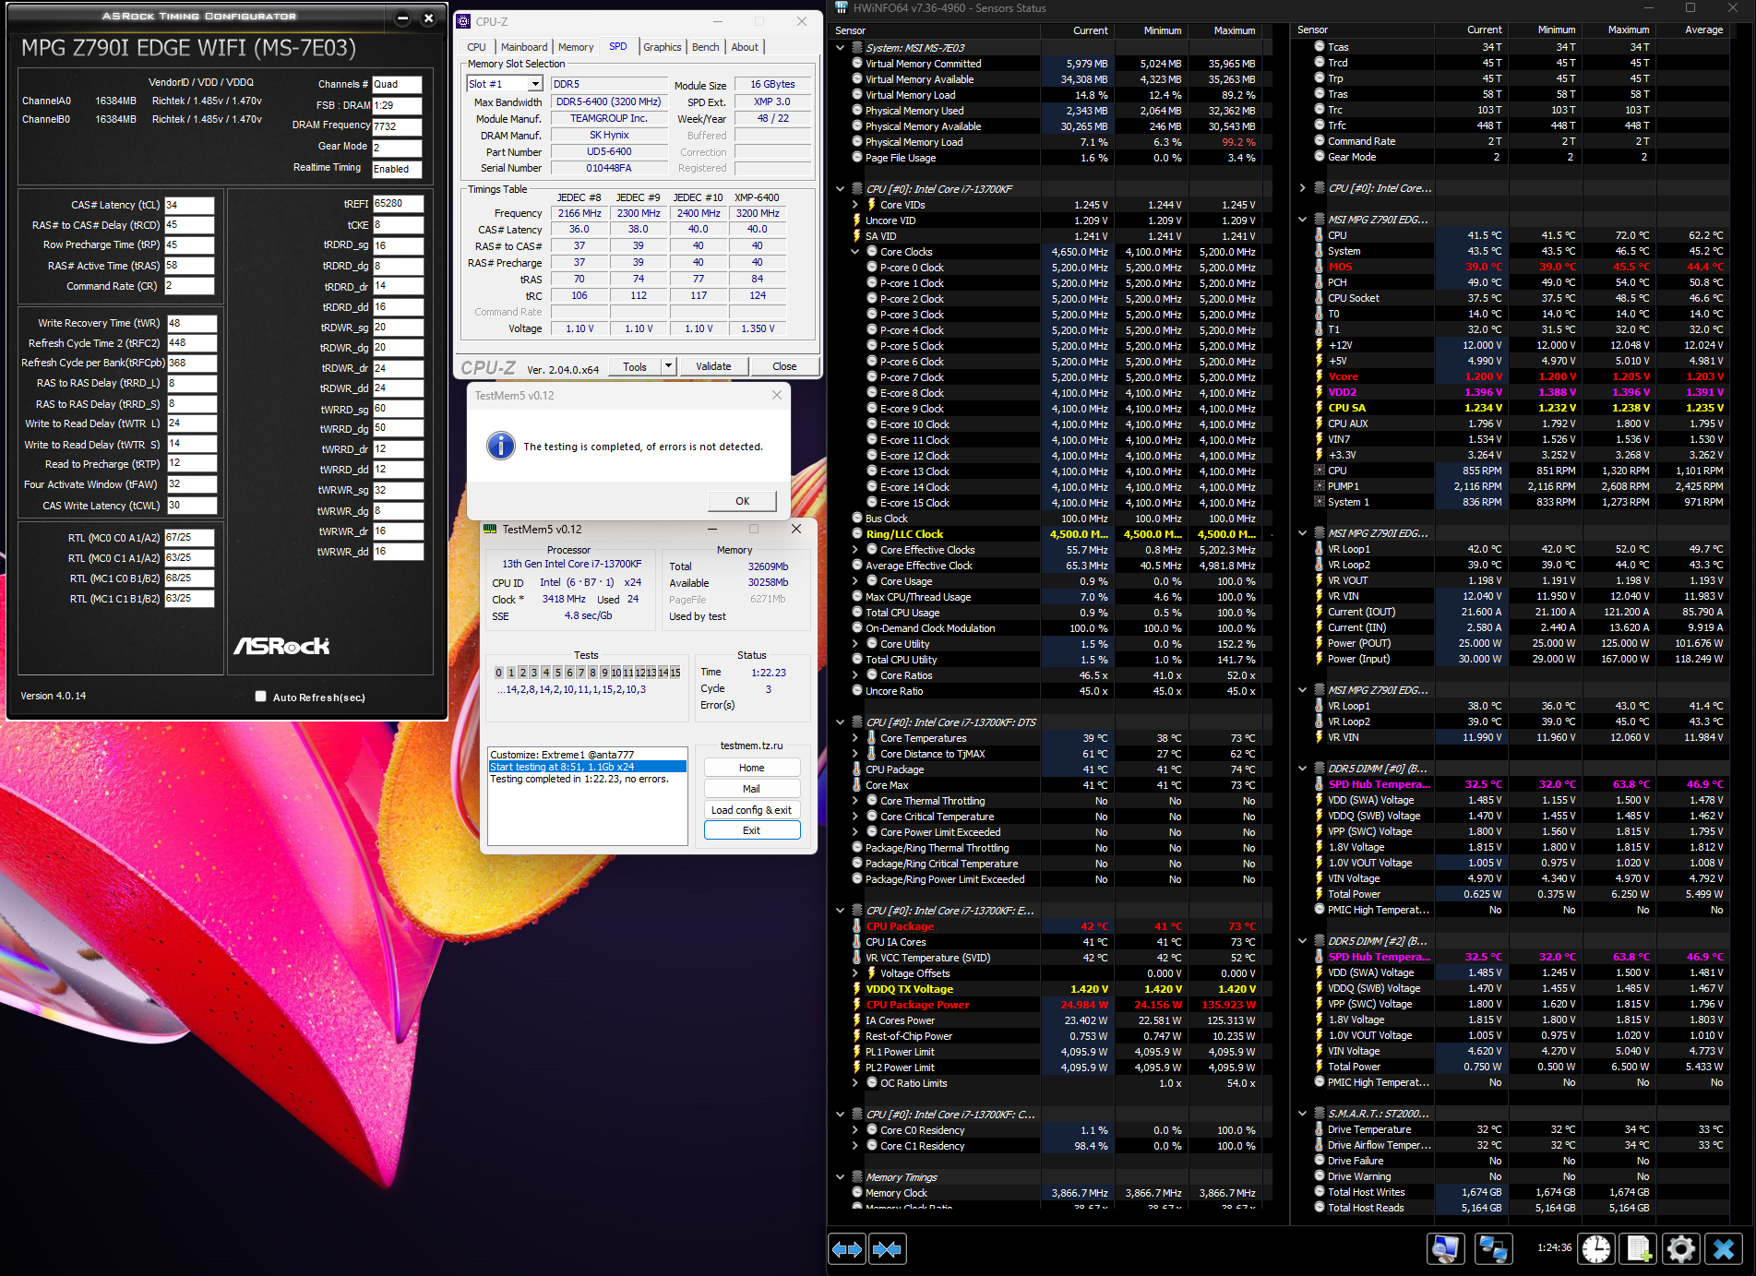The width and height of the screenshot is (1756, 1276).
Task: Switch to the Memory tab in CPU-Z
Action: click(x=576, y=47)
